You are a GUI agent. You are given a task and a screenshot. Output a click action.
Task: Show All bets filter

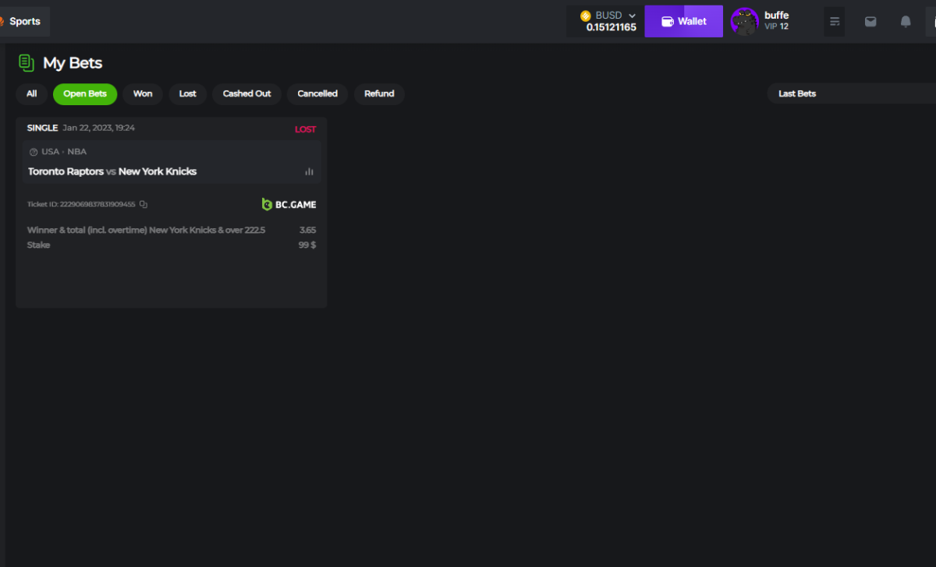click(x=31, y=93)
